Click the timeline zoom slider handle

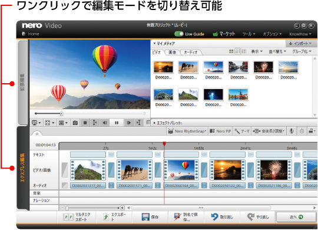pyautogui.click(x=67, y=208)
